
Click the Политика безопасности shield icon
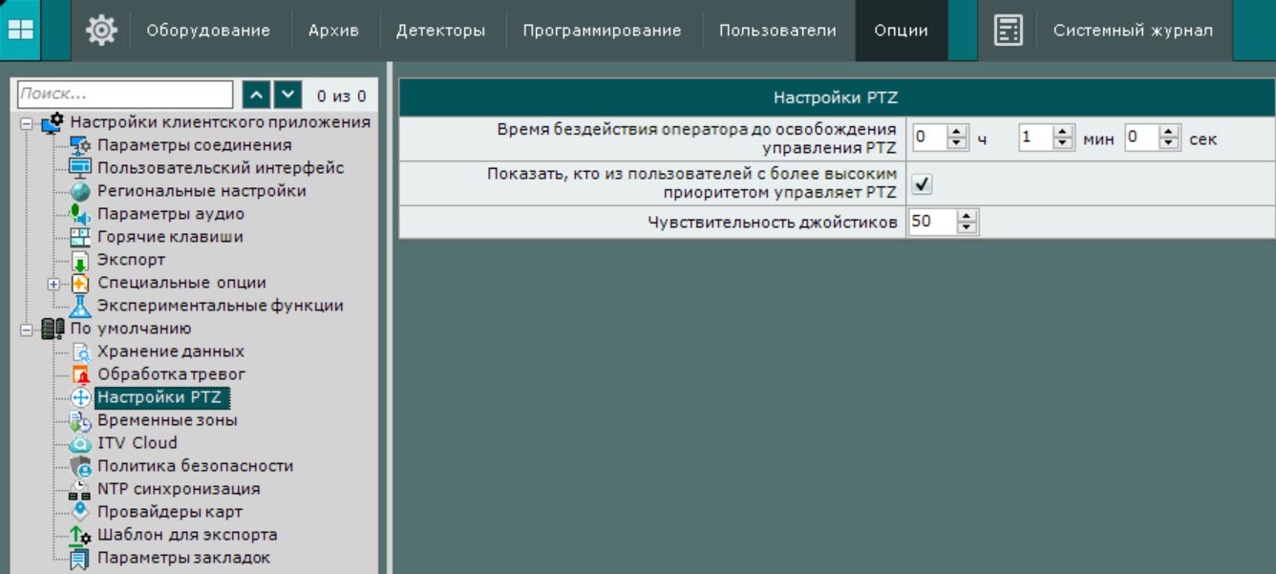[x=80, y=467]
